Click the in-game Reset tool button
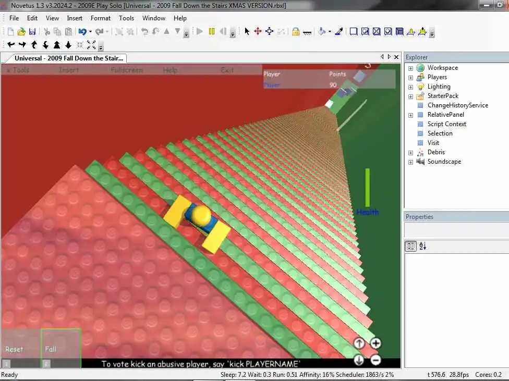 pyautogui.click(x=20, y=348)
